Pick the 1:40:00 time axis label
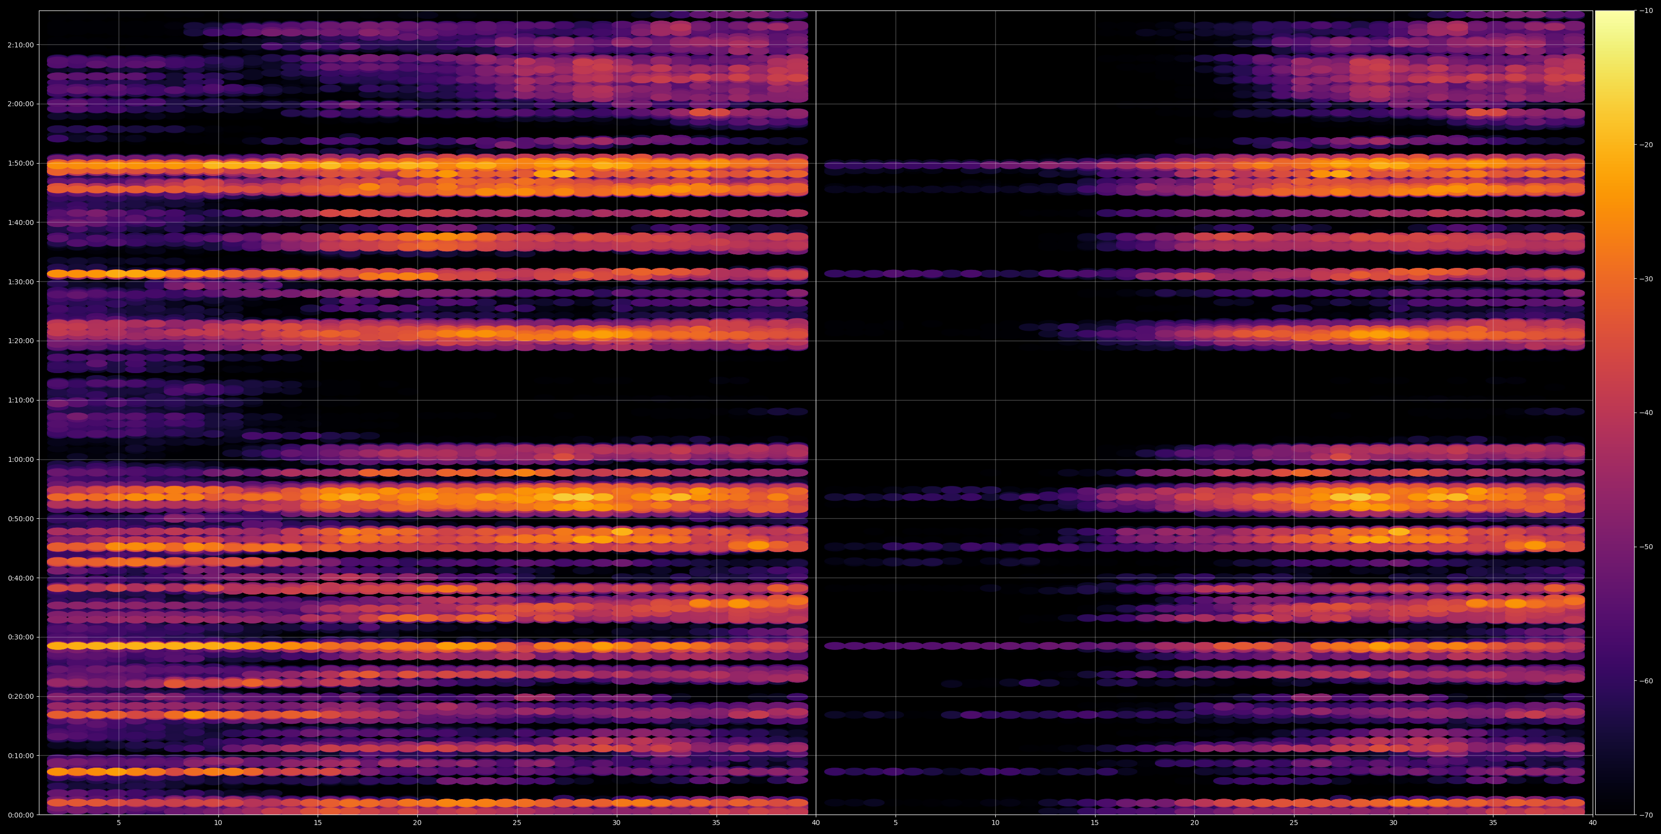 click(21, 222)
